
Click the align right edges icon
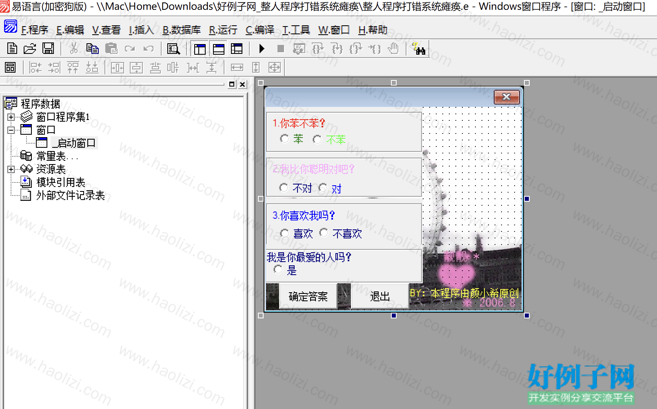(x=54, y=67)
